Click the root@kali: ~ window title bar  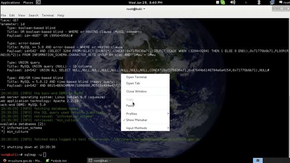[136, 9]
